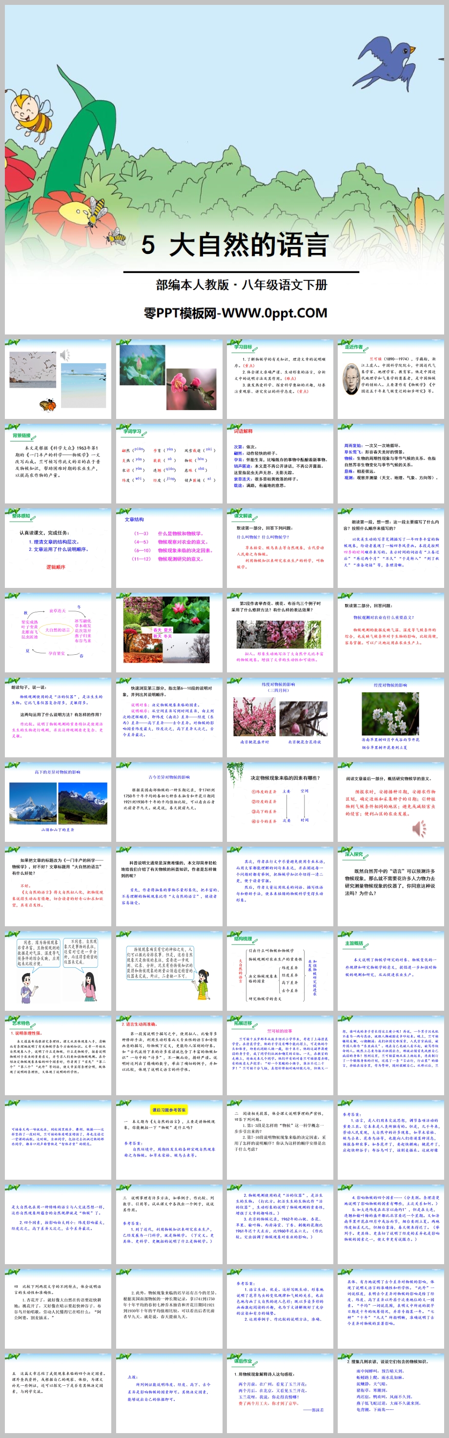Open the 文章结构 slide thumbnail
This screenshot has height=1438, width=449.
click(169, 548)
